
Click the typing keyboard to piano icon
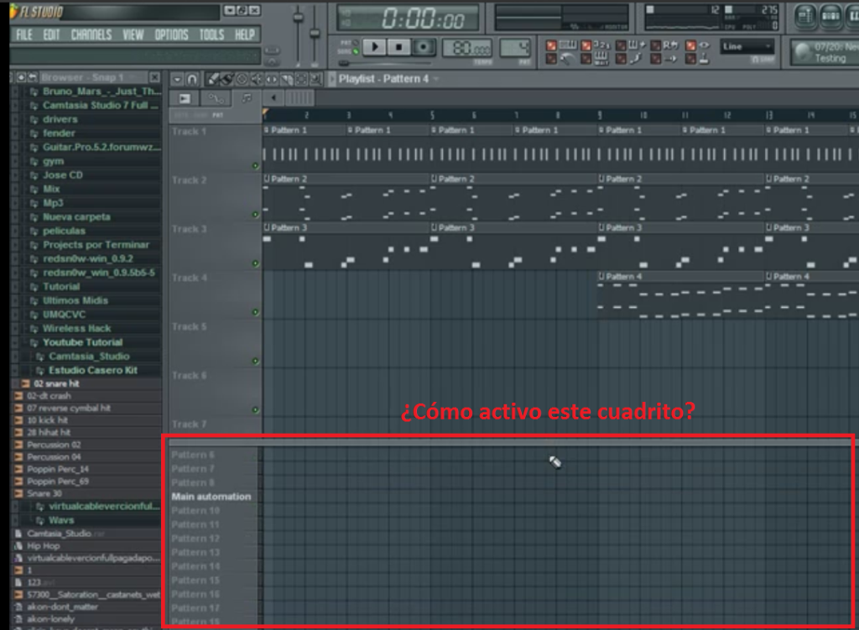568,45
